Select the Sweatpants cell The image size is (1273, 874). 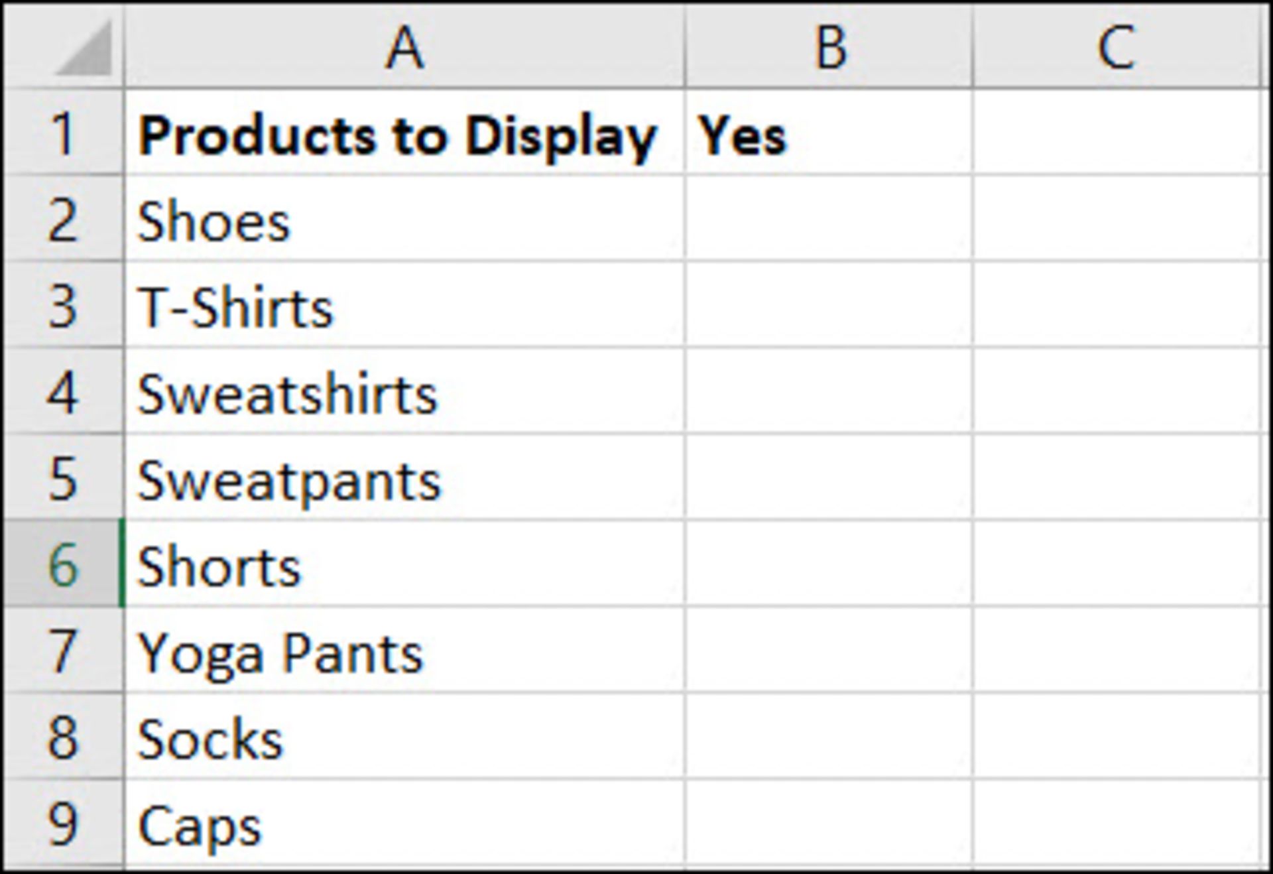pos(404,477)
